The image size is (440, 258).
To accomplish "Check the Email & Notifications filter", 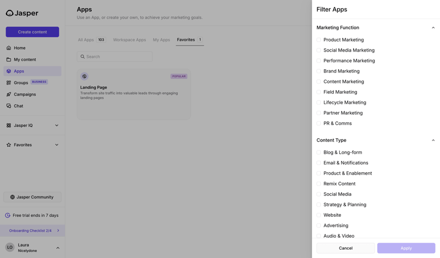I will coord(318,162).
